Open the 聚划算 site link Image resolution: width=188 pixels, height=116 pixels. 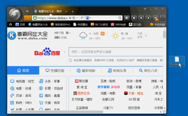[82, 81]
